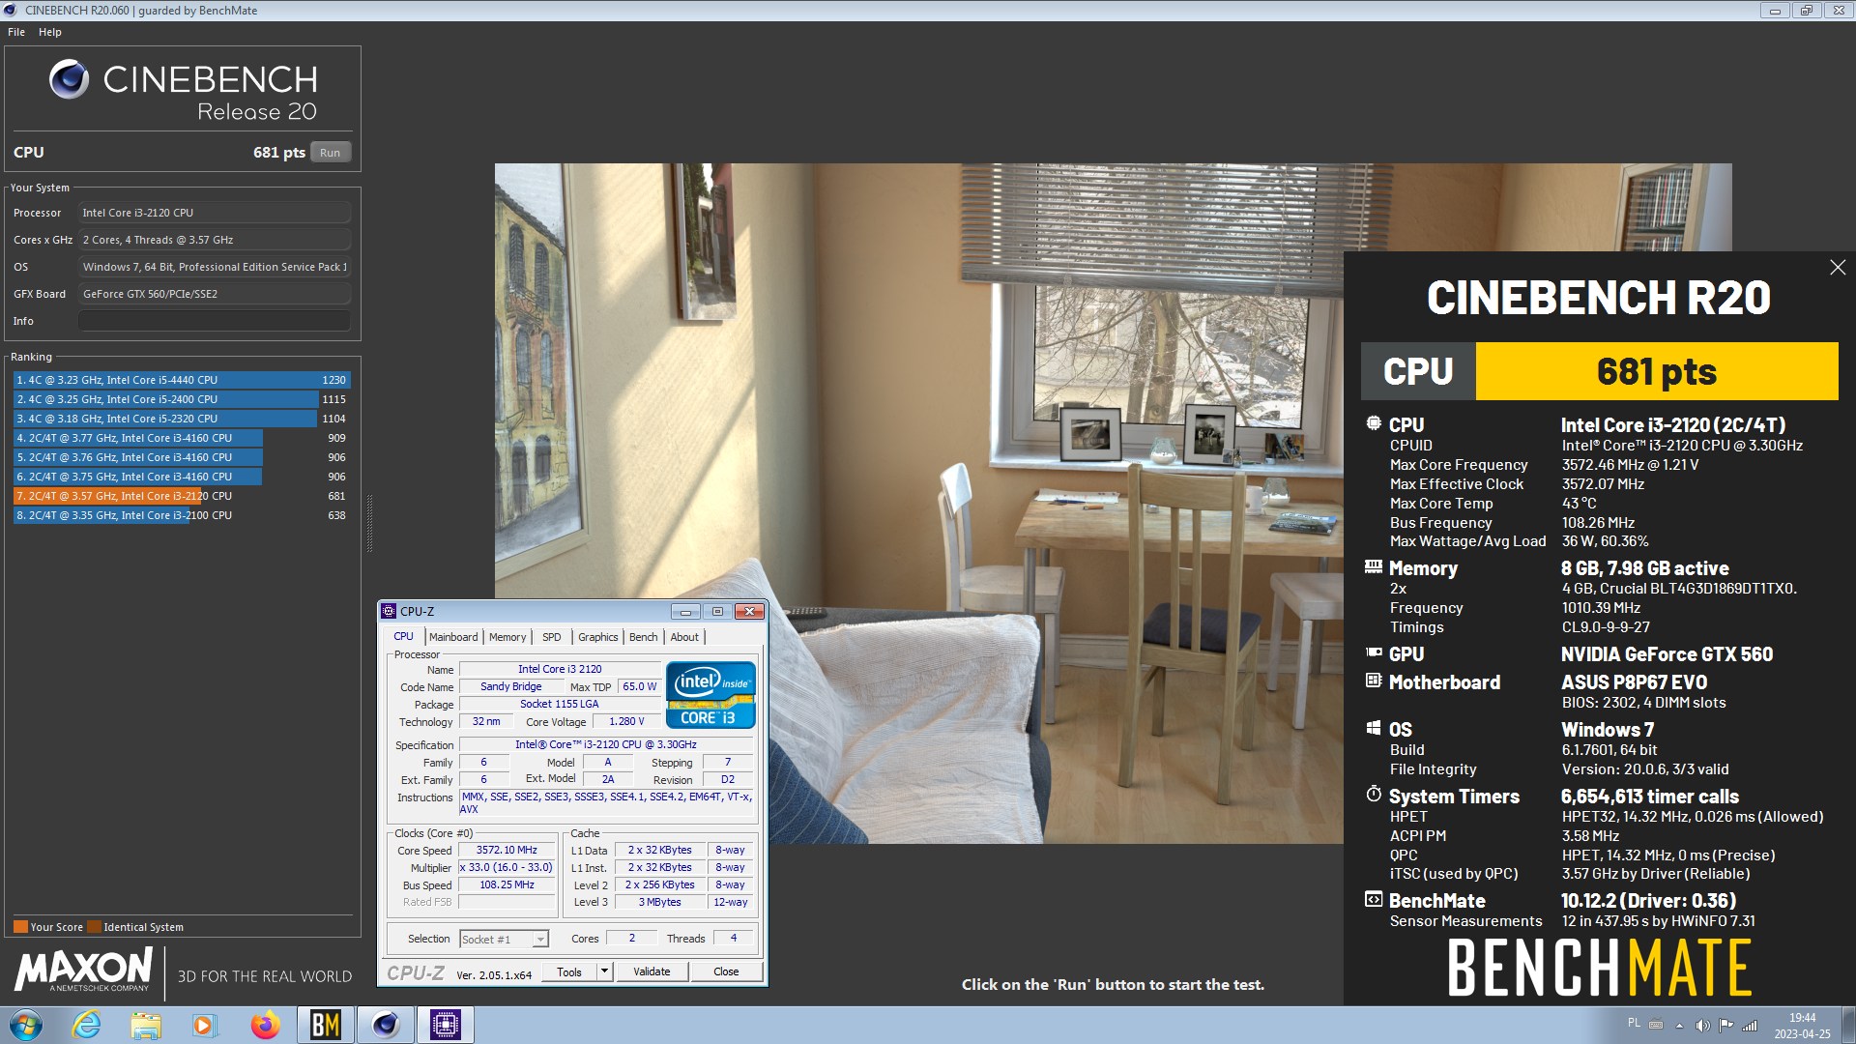Select ranking row Intel Core i3-2100 CPU
The image size is (1856, 1044).
[182, 515]
